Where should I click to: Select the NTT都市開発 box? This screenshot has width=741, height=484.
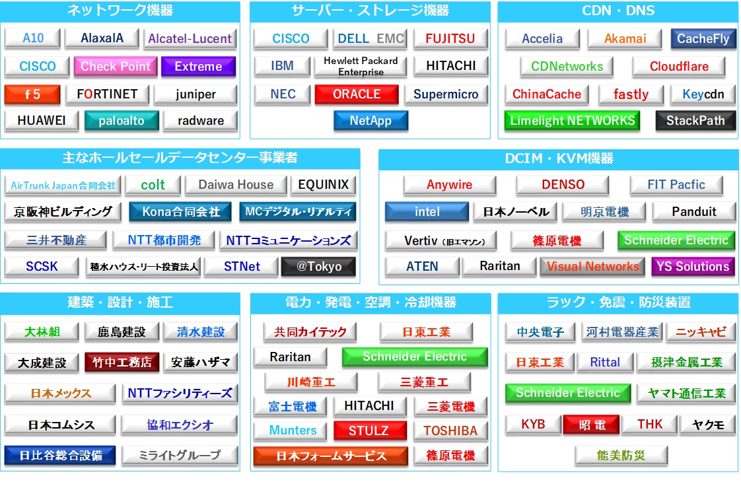point(164,240)
